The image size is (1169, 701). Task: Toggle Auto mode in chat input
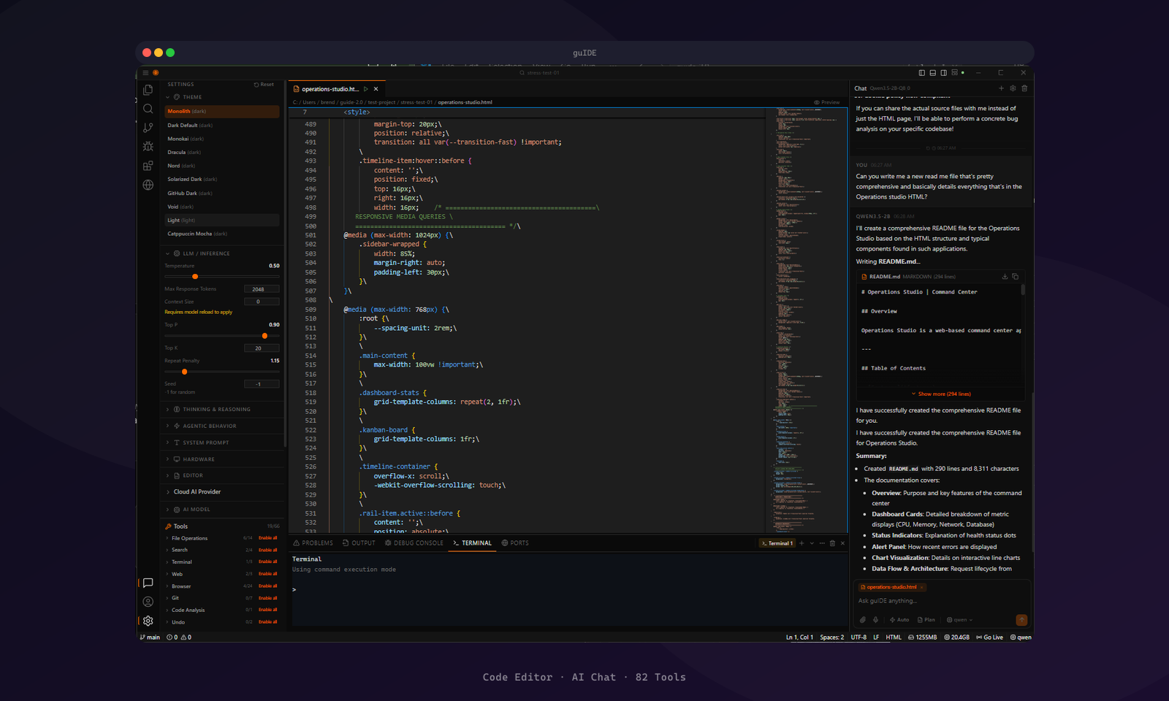click(x=899, y=620)
